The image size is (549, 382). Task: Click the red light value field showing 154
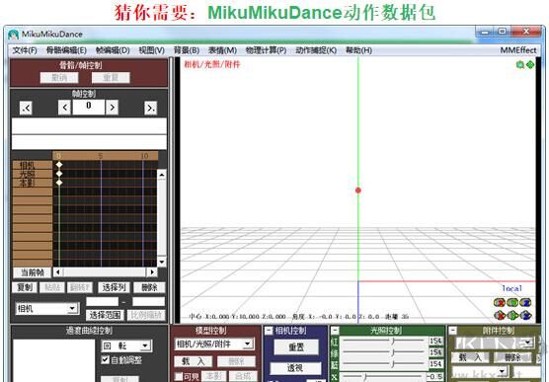click(x=435, y=341)
